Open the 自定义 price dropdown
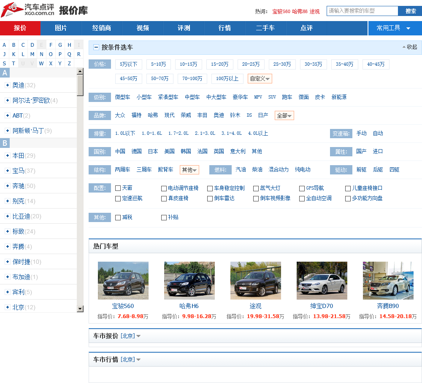This screenshot has width=422, height=383. click(x=260, y=78)
